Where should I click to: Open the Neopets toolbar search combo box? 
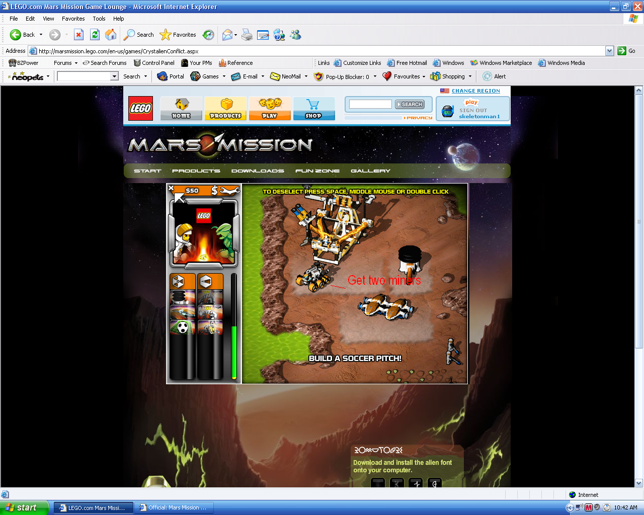[x=88, y=76]
